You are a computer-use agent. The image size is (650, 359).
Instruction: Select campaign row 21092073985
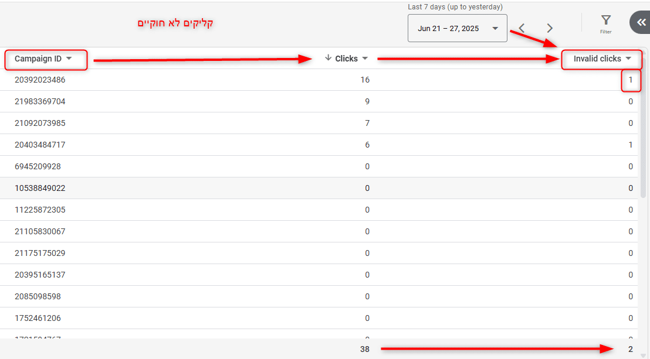(x=40, y=123)
